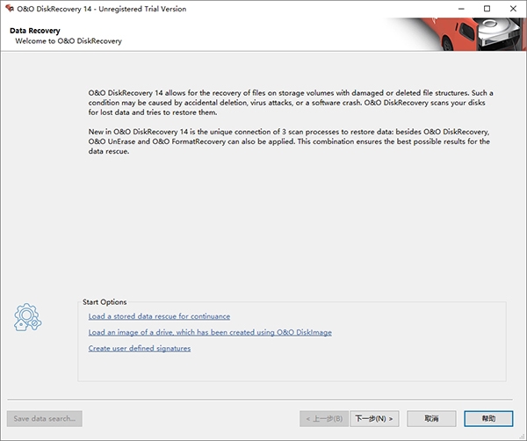This screenshot has height=441, width=527.
Task: Click paragraph starting 'New in O&O DiskRecovery 14'
Action: 289,141
